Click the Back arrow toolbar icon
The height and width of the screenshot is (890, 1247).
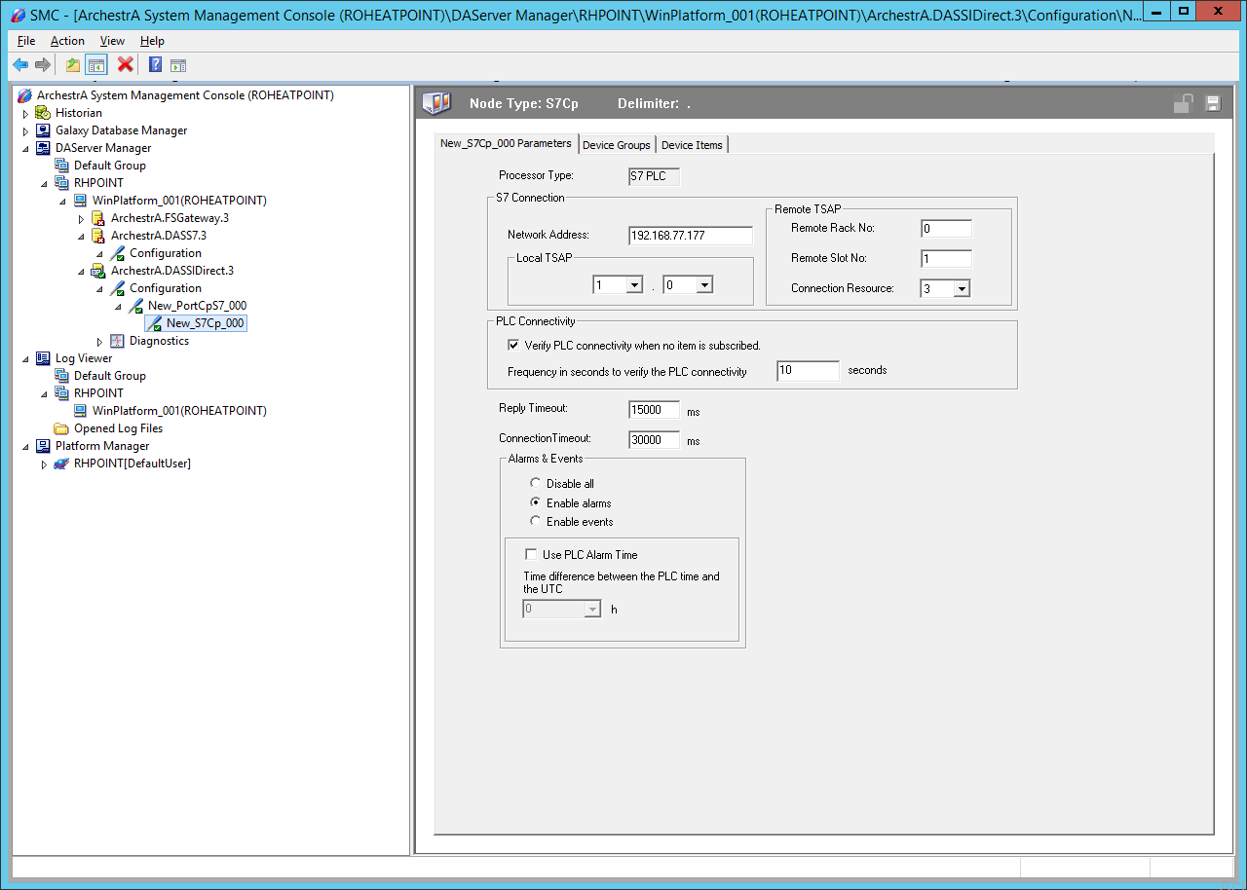(x=20, y=65)
